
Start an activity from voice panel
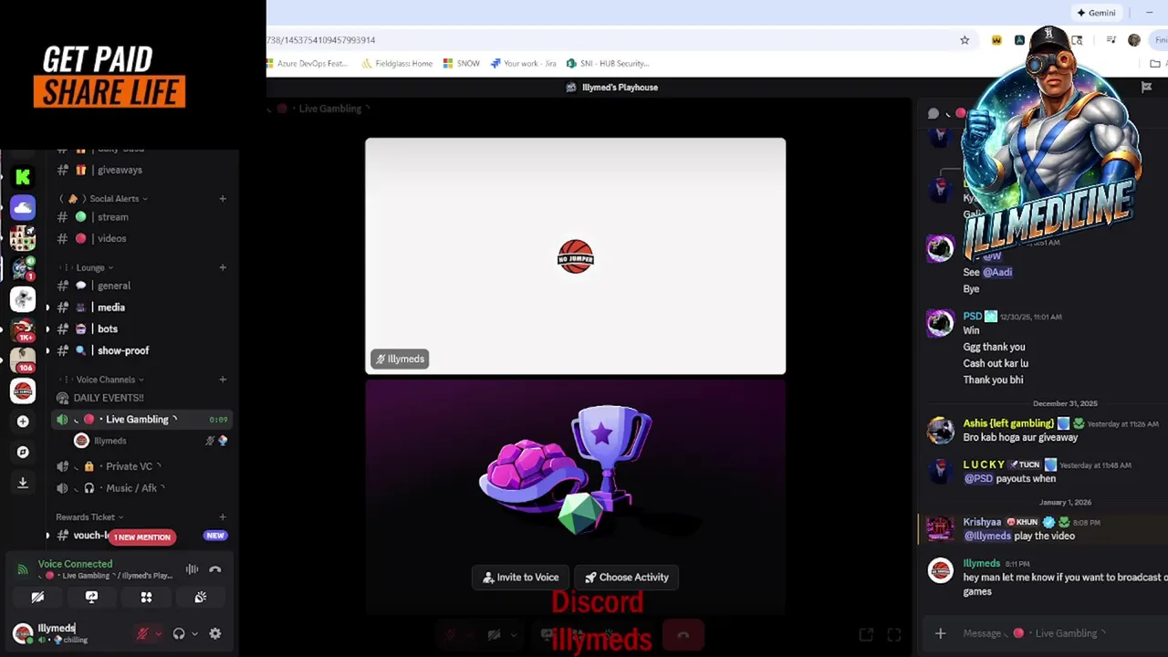pos(146,597)
